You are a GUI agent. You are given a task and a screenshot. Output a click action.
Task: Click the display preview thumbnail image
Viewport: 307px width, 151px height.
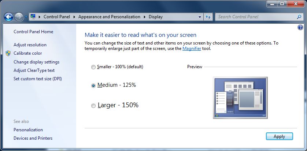[x=240, y=97]
